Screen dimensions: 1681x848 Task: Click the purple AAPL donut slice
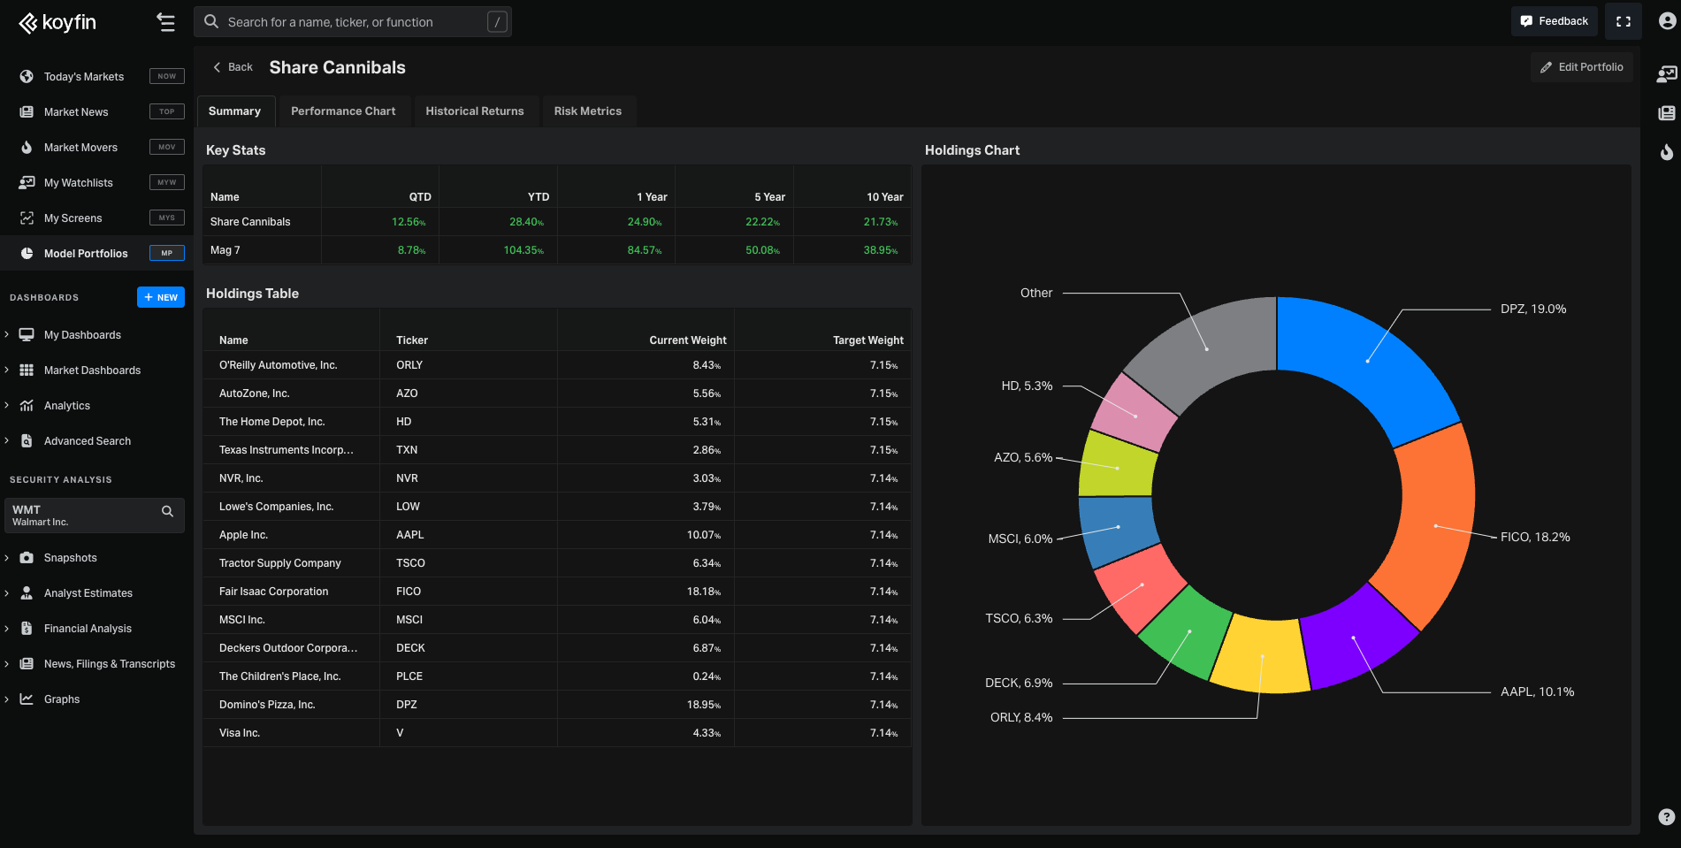1353,638
